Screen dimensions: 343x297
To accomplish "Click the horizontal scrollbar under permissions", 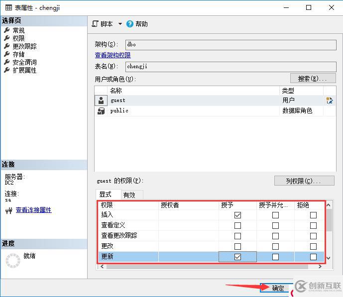I will [x=207, y=267].
